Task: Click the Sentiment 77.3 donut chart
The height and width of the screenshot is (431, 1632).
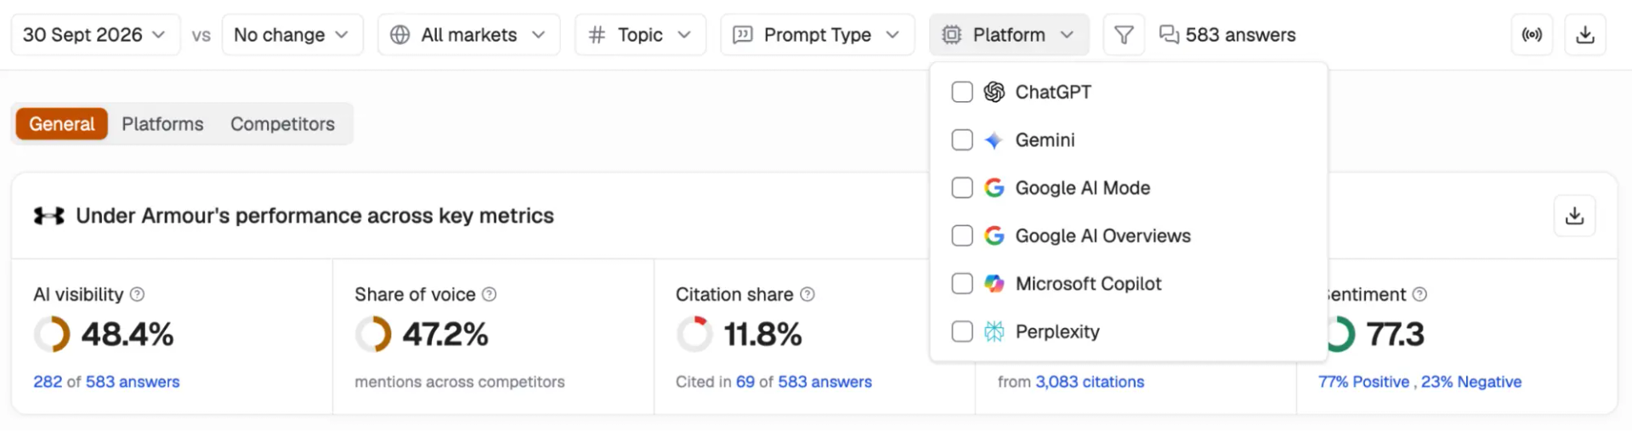Action: pyautogui.click(x=1340, y=334)
